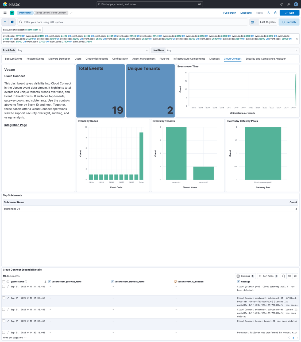The image size is (301, 342).
Task: Open Agent Management tab
Action: tap(144, 59)
